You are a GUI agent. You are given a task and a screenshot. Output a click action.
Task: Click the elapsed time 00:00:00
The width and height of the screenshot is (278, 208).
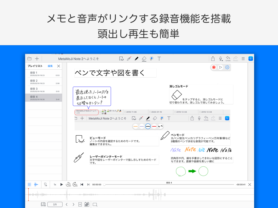[x=97, y=184]
